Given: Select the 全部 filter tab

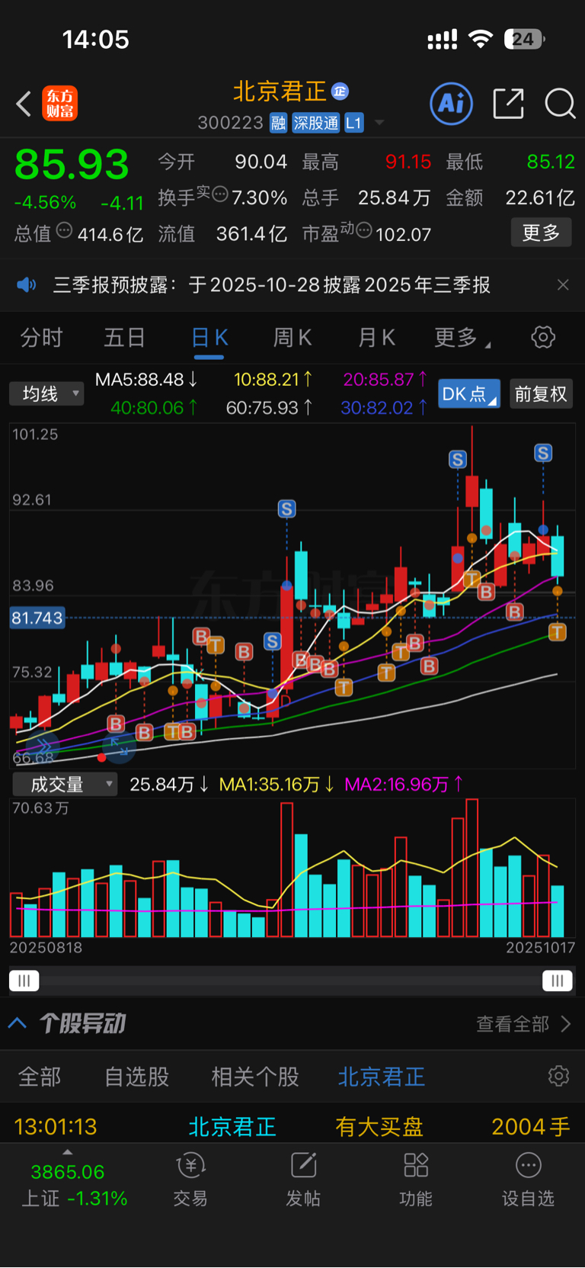Looking at the screenshot, I should 40,1077.
